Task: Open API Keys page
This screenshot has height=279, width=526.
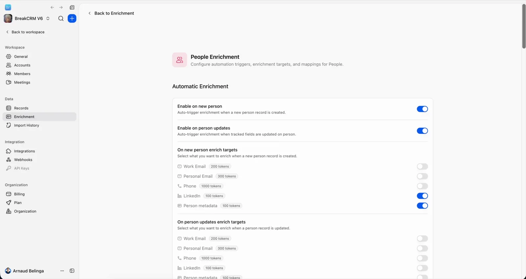Action: pyautogui.click(x=39, y=168)
